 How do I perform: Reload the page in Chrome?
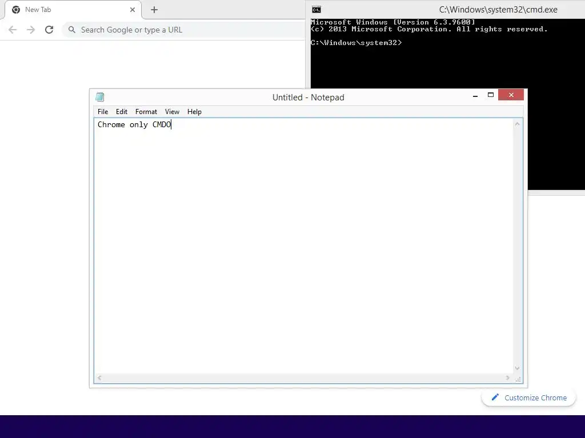click(x=49, y=30)
